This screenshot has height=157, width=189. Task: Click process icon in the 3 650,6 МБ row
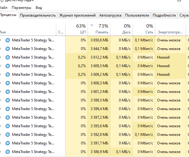(8, 40)
